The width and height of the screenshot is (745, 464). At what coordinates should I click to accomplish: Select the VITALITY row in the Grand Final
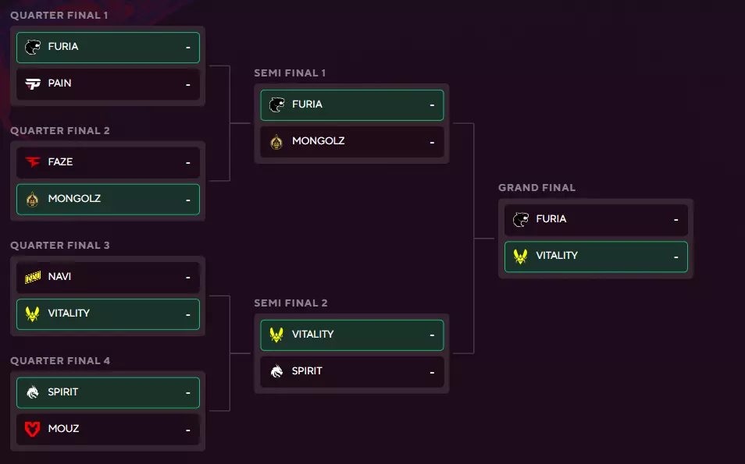tap(596, 257)
